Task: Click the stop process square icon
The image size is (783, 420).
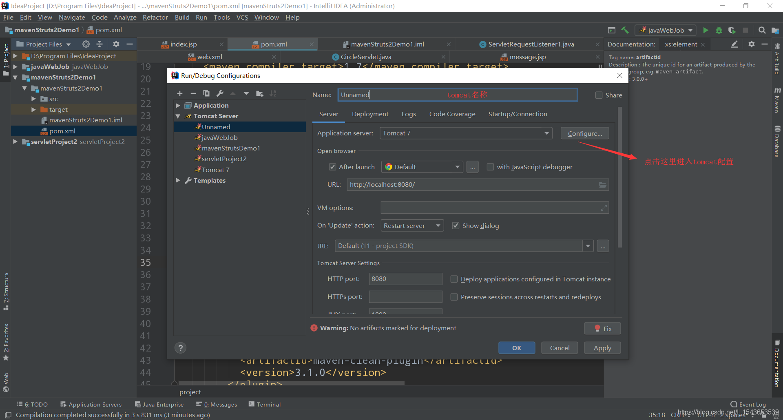Action: (x=745, y=30)
